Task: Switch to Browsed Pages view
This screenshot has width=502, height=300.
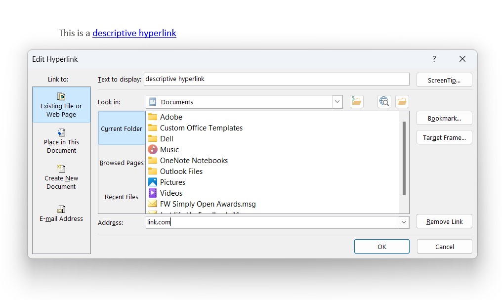Action: point(122,163)
